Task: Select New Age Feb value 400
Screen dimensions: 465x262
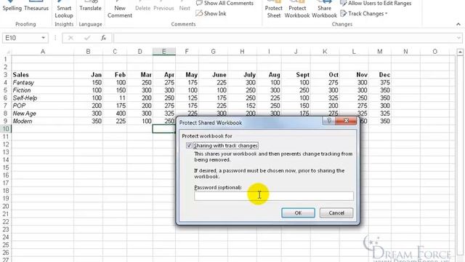Action: pyautogui.click(x=115, y=114)
